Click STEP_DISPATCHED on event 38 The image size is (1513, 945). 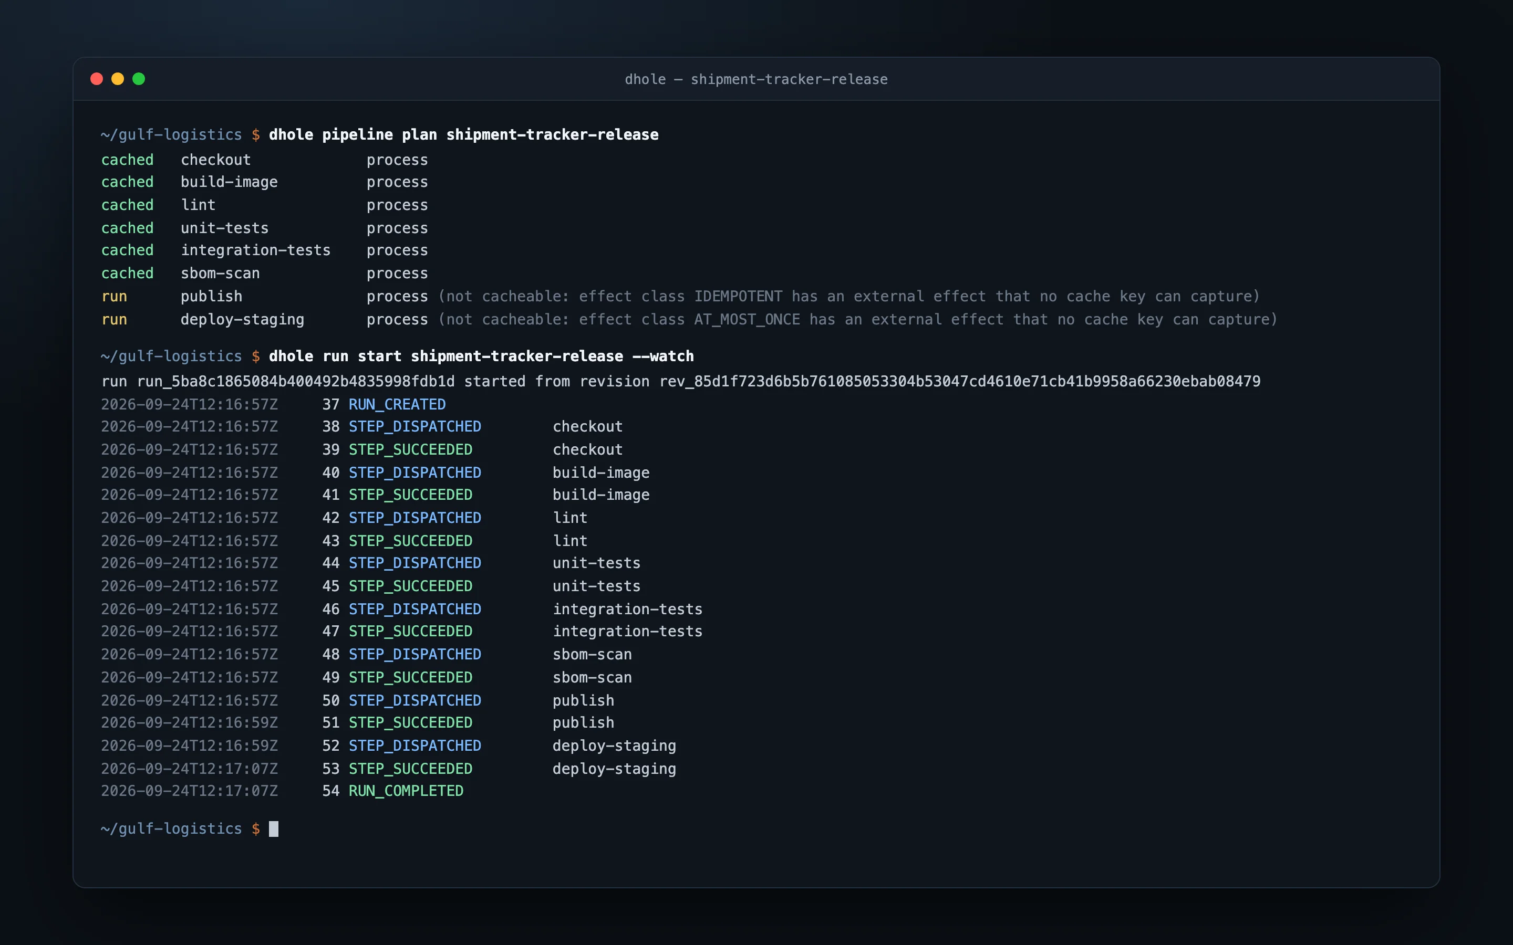(414, 426)
